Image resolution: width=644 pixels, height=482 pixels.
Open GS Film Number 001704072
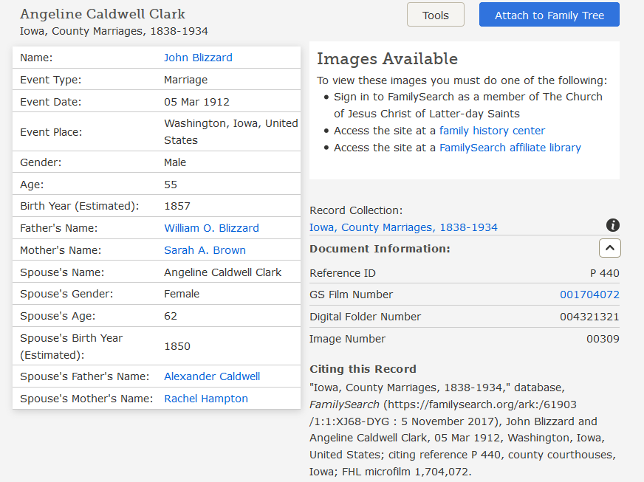[x=589, y=295]
